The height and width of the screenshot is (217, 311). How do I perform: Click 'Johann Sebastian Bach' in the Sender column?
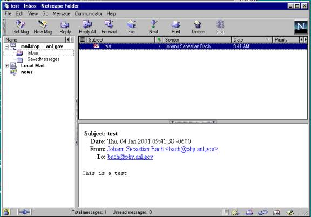(187, 46)
